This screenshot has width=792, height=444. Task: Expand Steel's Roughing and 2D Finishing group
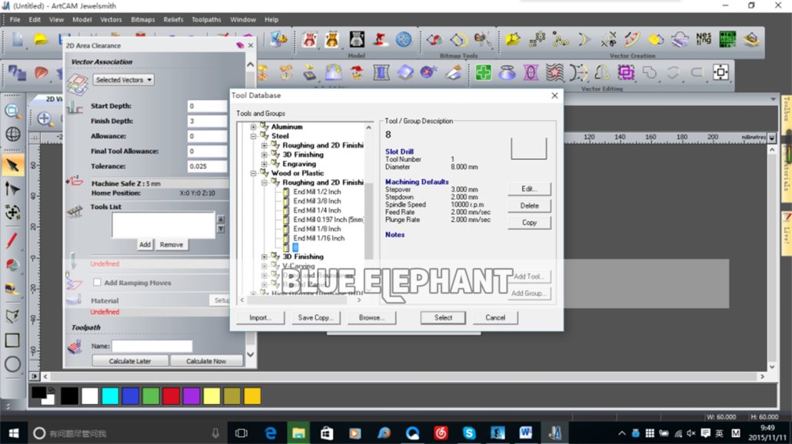point(265,145)
